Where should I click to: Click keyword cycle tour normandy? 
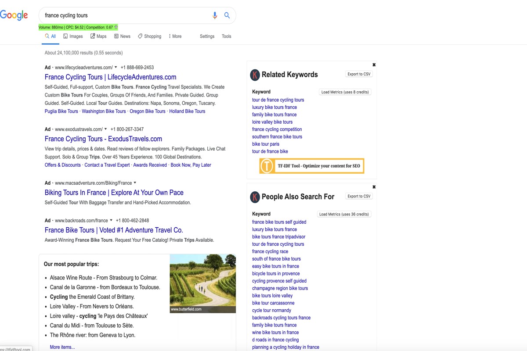pos(271,311)
